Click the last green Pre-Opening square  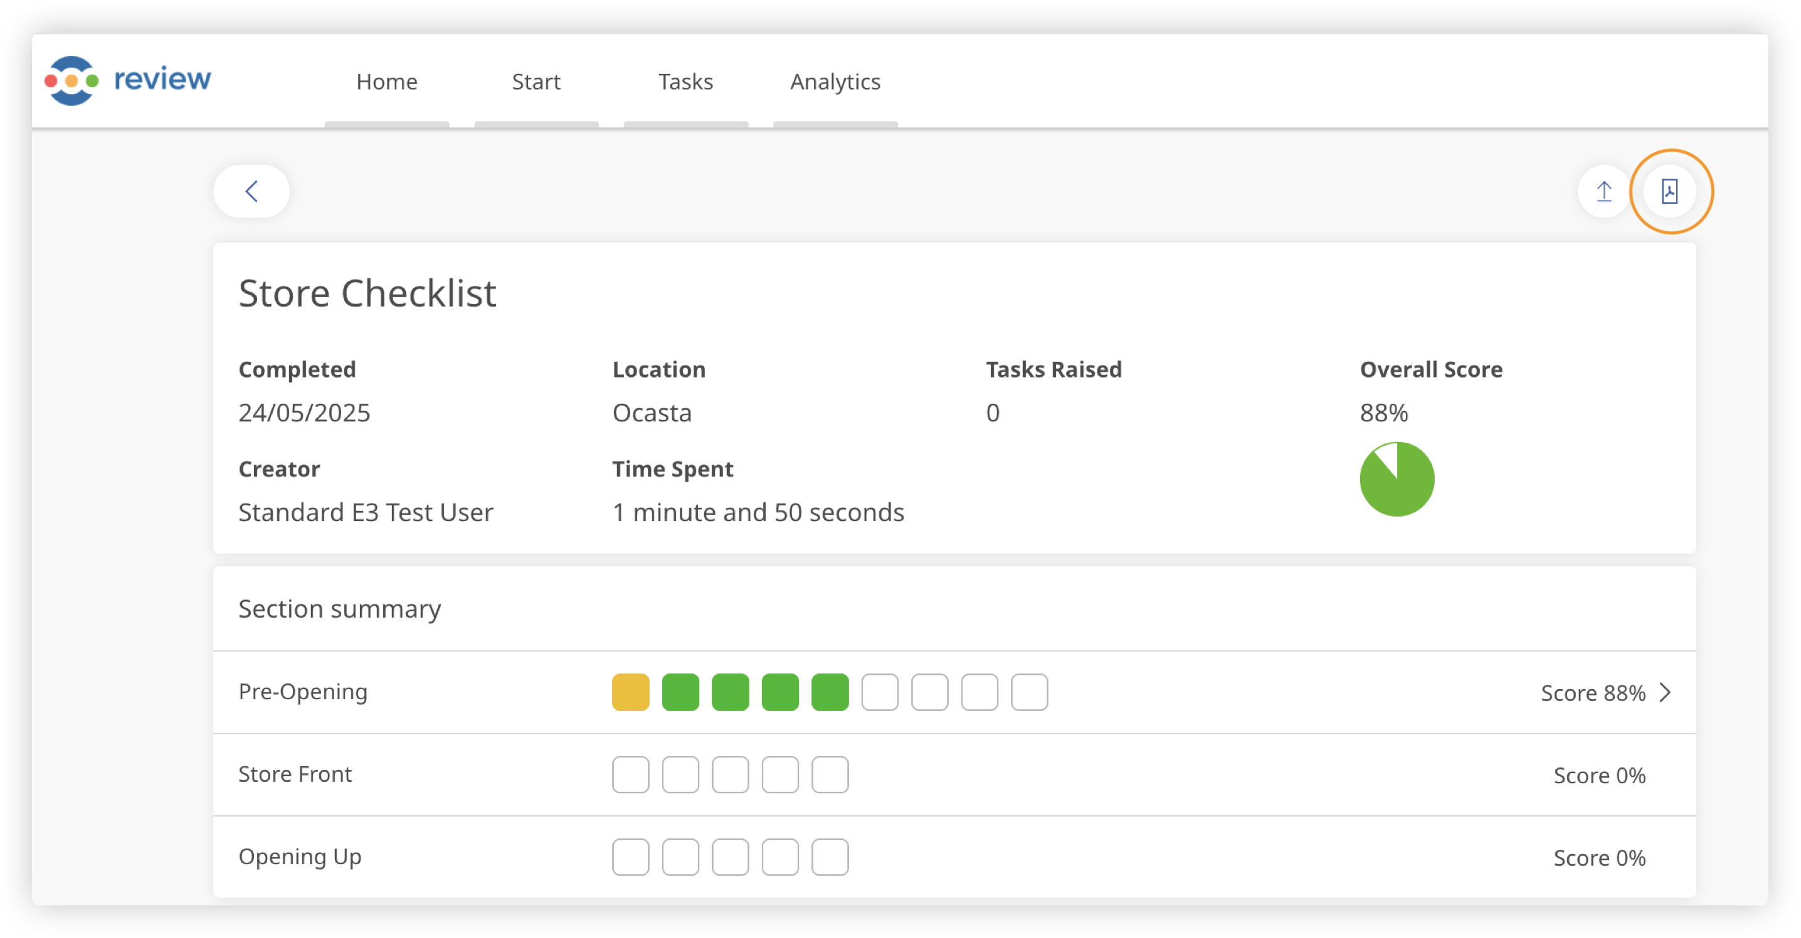pyautogui.click(x=830, y=692)
